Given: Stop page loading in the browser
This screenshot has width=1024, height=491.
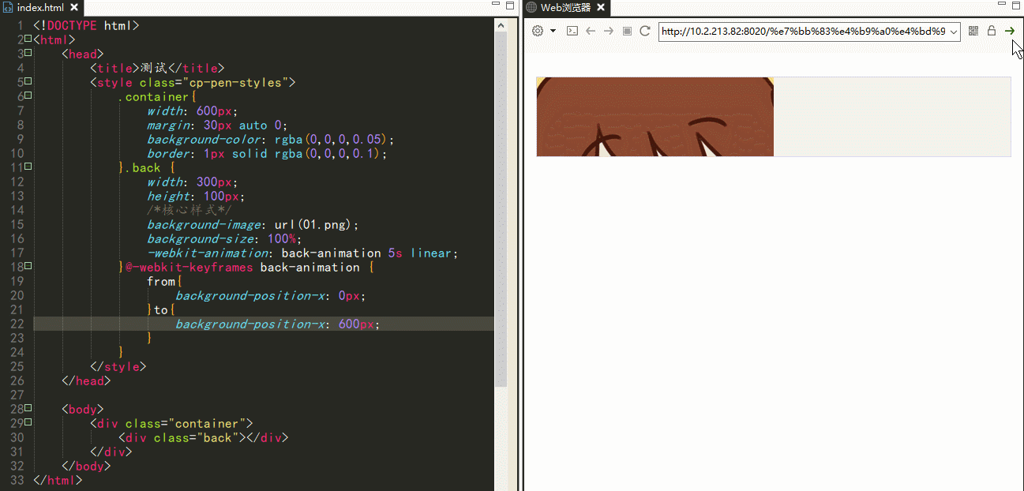Looking at the screenshot, I should tap(627, 31).
